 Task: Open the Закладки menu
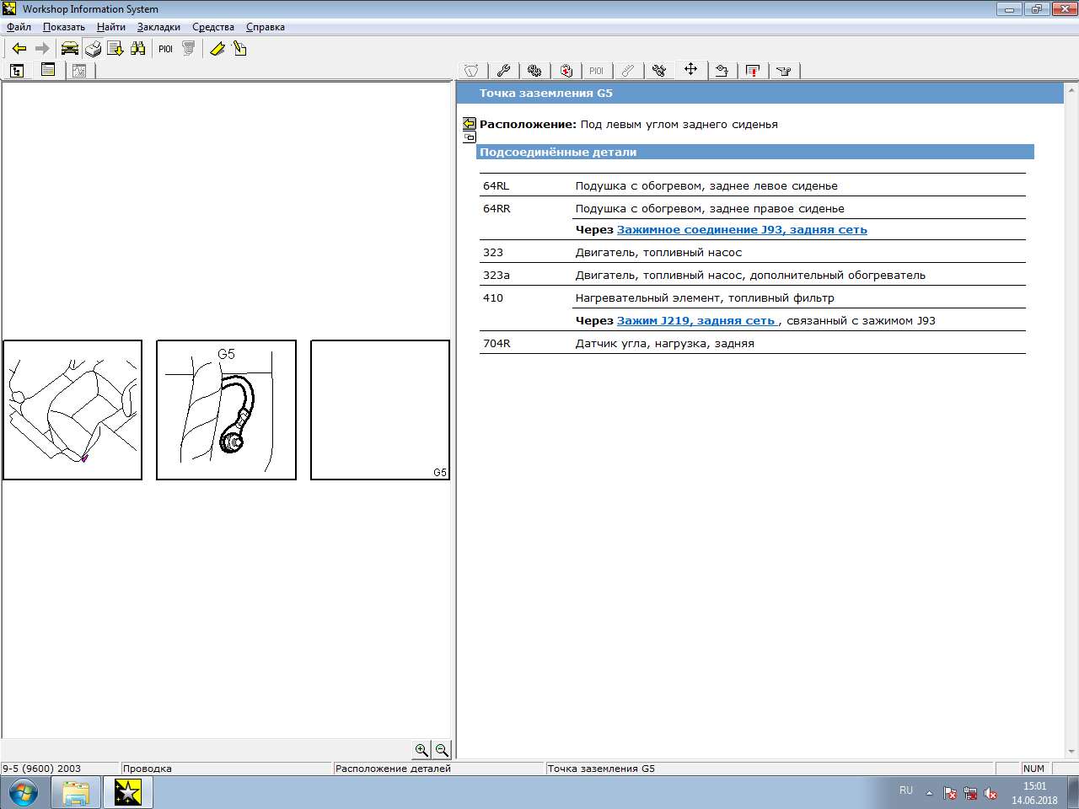[x=158, y=27]
